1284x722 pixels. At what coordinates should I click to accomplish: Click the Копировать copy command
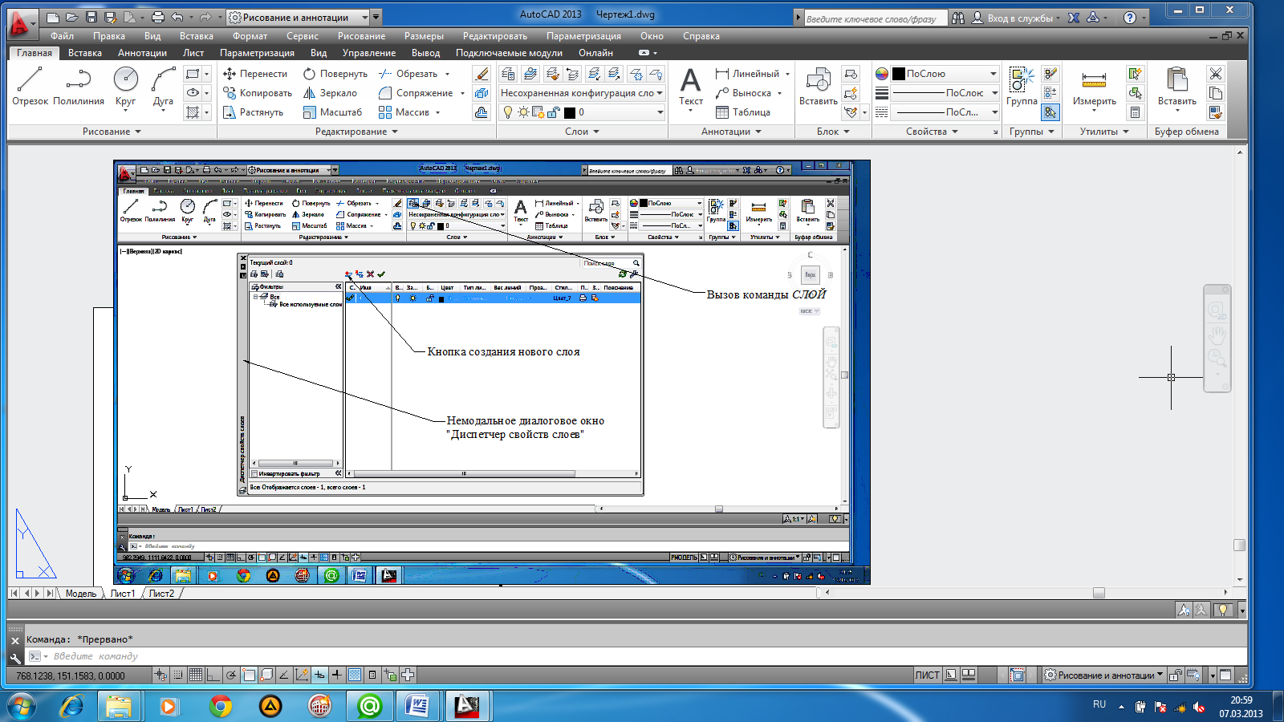click(258, 93)
